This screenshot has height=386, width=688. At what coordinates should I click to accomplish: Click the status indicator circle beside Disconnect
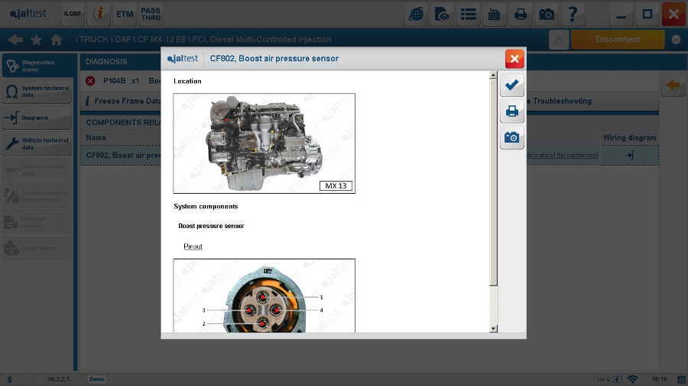point(676,40)
